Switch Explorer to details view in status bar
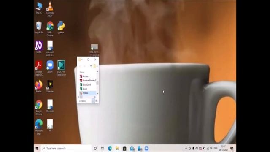270x152 pixels. point(93,101)
